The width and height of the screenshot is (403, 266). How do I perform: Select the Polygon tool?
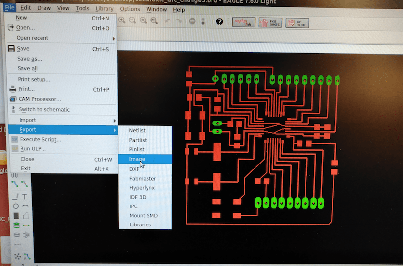pos(26,216)
